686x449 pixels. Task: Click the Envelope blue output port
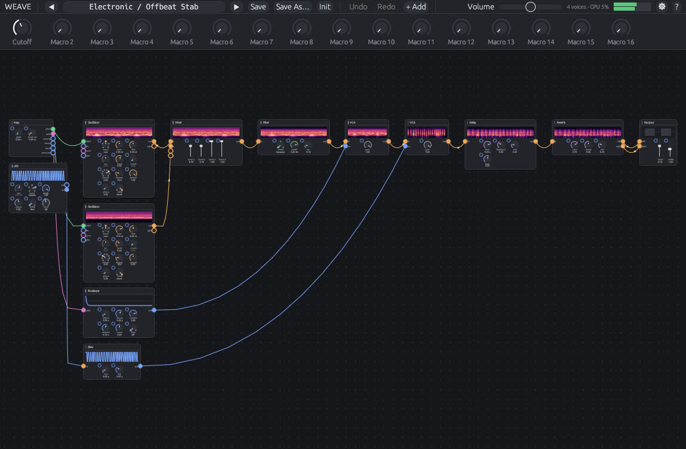[154, 310]
